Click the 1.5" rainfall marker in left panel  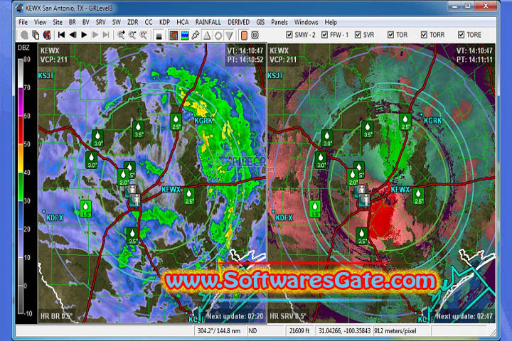[85, 209]
